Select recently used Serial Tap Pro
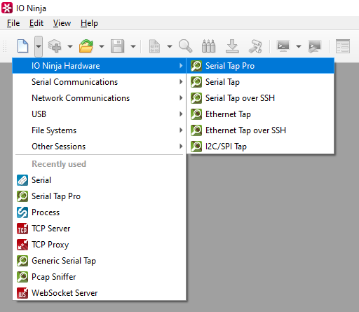The image size is (359, 312). click(100, 196)
